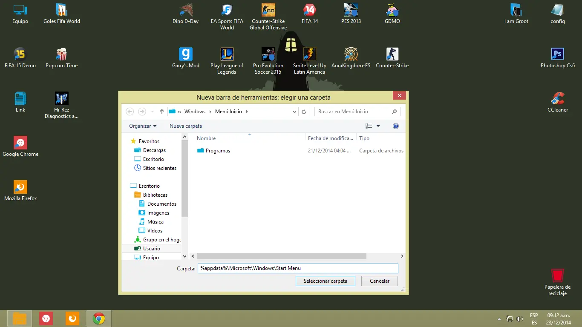Show hidden tray icons arrow
Screen dimensions: 582x327
(499, 318)
